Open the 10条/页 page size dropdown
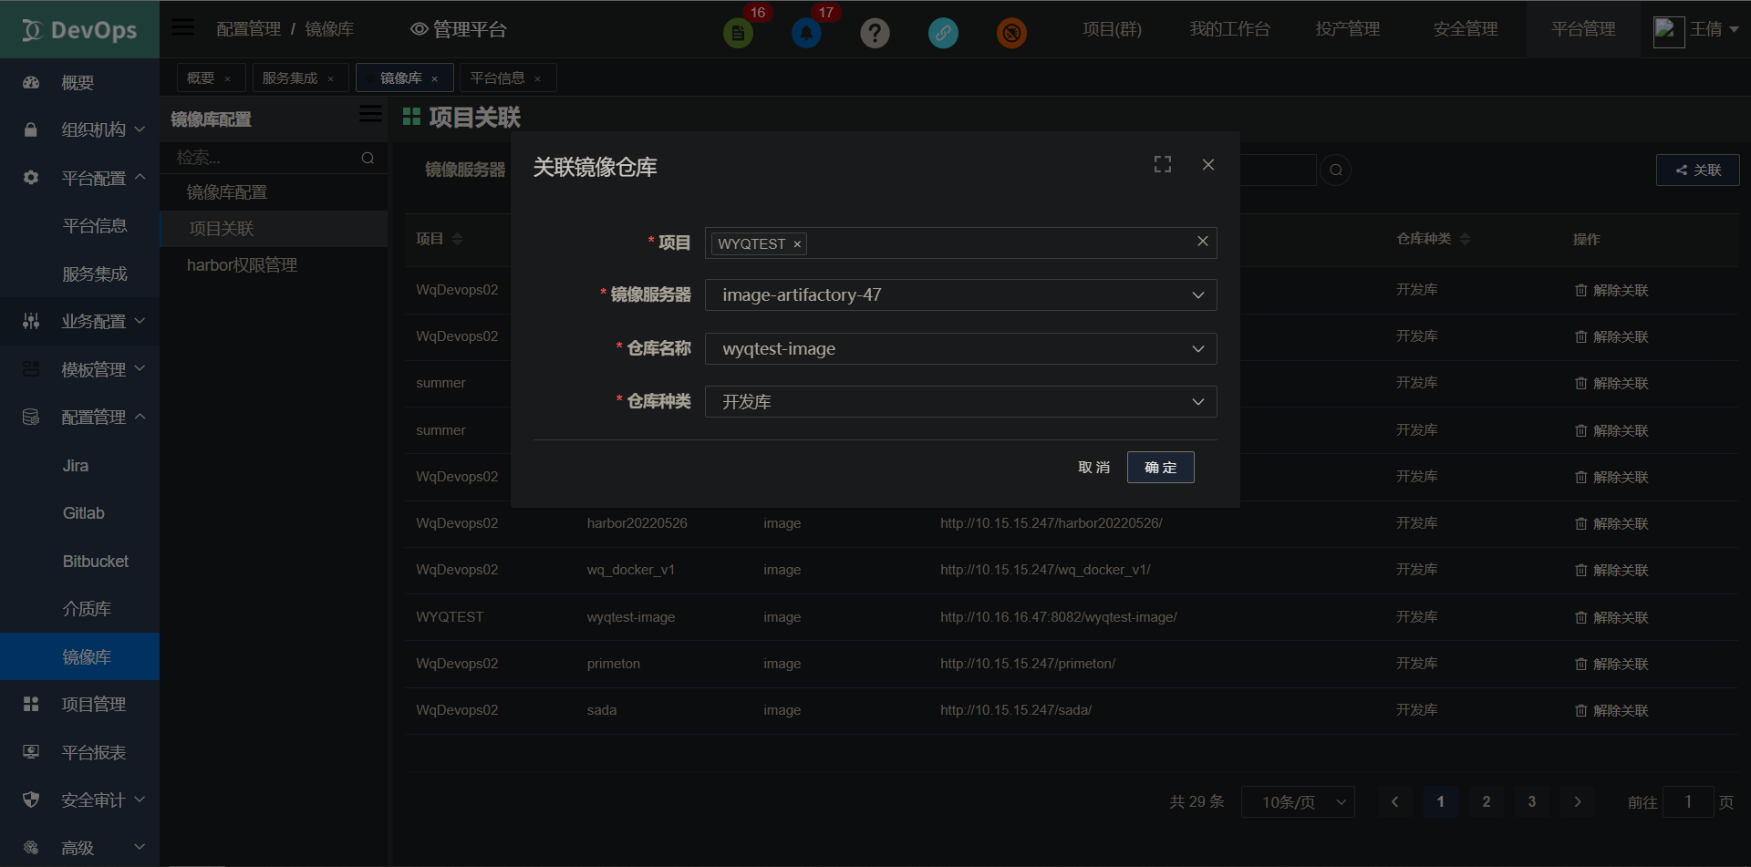 coord(1298,801)
